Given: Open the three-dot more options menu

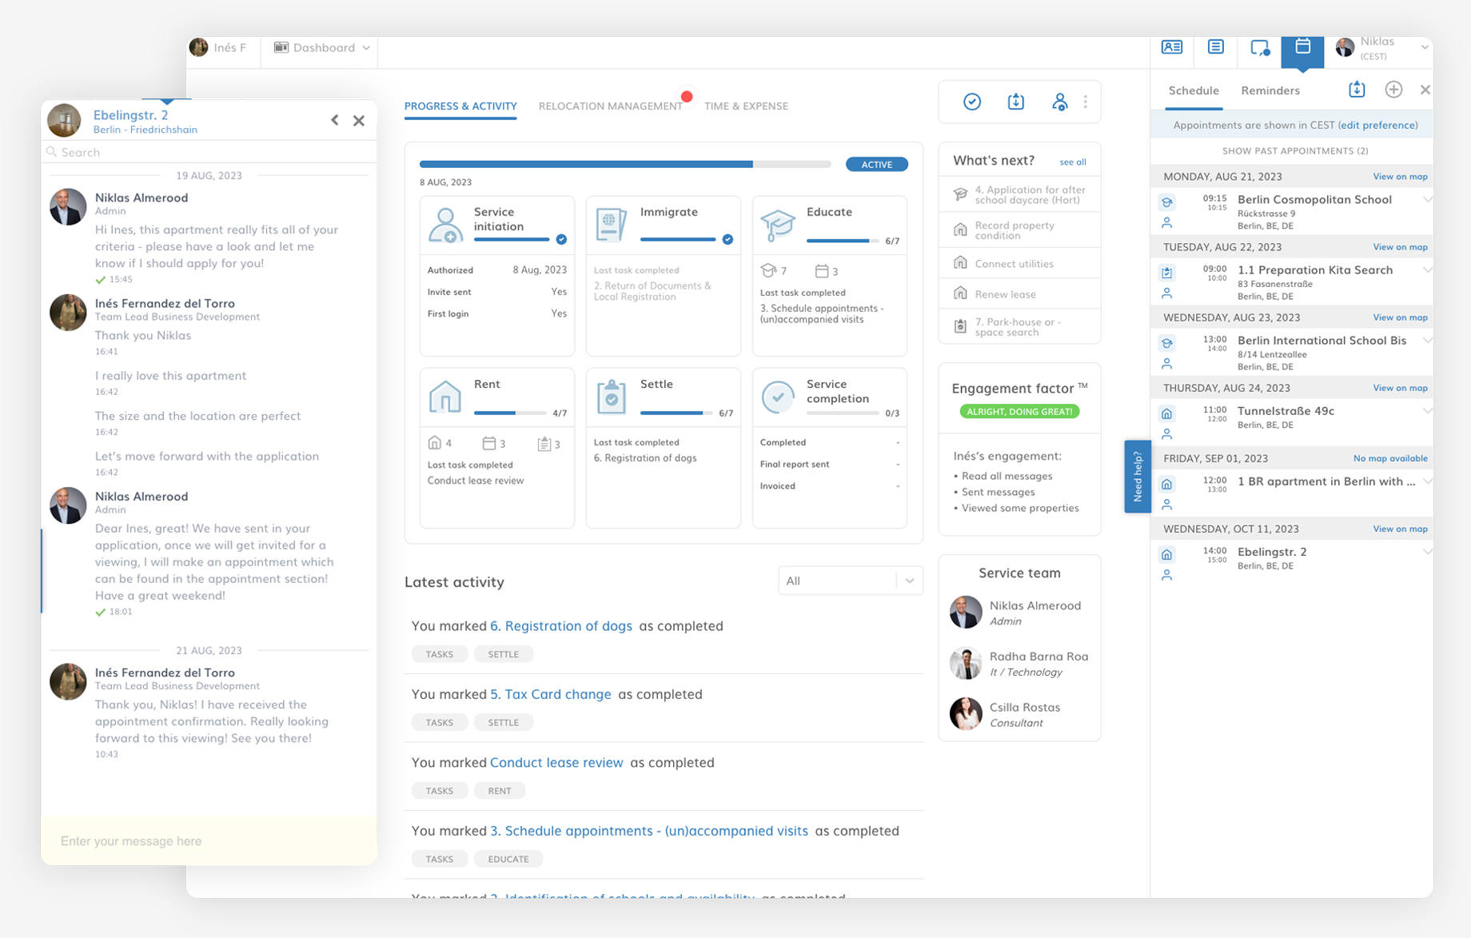Looking at the screenshot, I should (x=1085, y=102).
